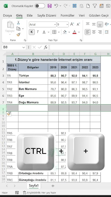Expand the font color dropdown arrow

pyautogui.click(x=79, y=32)
